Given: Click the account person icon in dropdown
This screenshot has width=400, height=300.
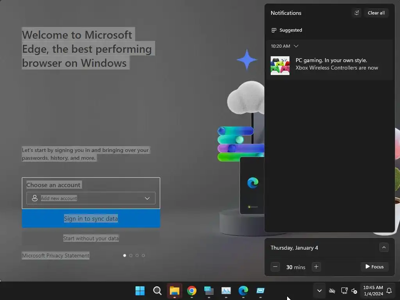Looking at the screenshot, I should (35, 198).
